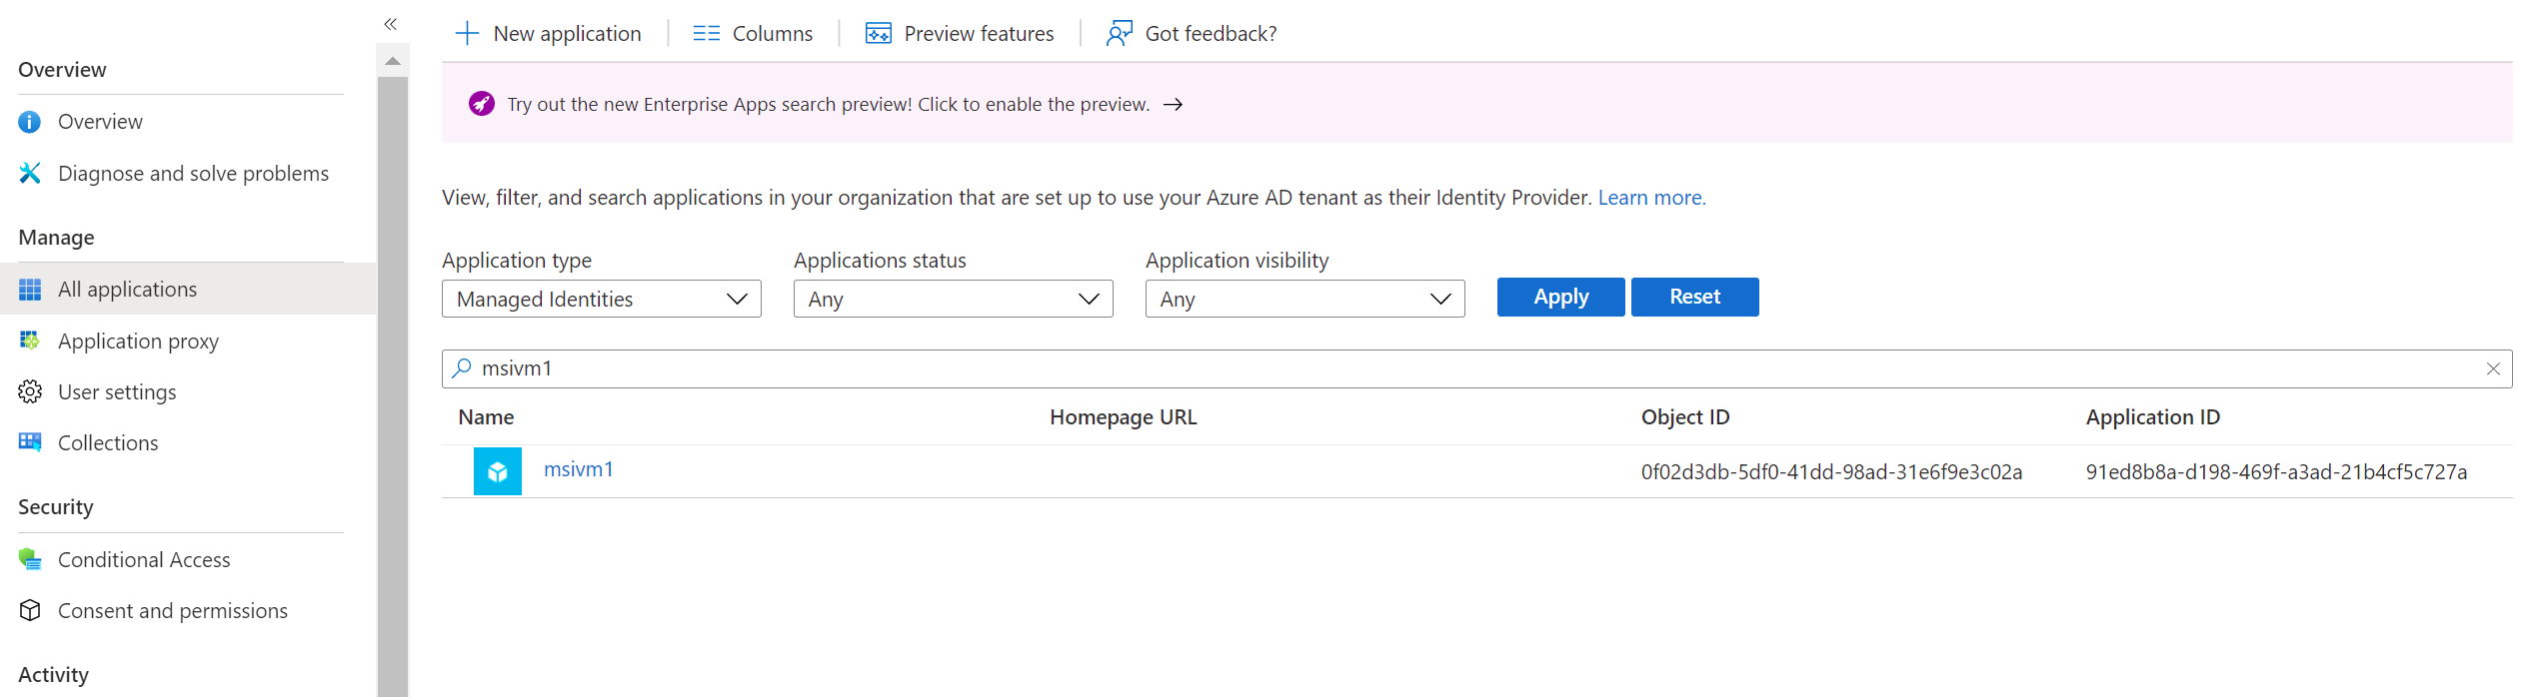Open the Columns chooser icon
This screenshot has width=2525, height=697.
[706, 34]
